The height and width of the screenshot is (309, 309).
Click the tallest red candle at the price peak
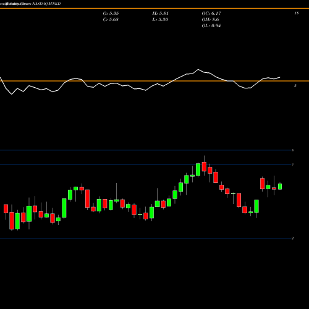pyautogui.click(x=204, y=166)
